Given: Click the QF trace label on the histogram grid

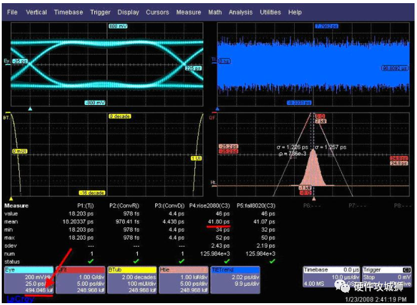Looking at the screenshot, I should coord(212,117).
